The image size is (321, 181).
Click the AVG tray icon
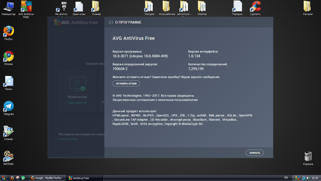click(x=297, y=178)
